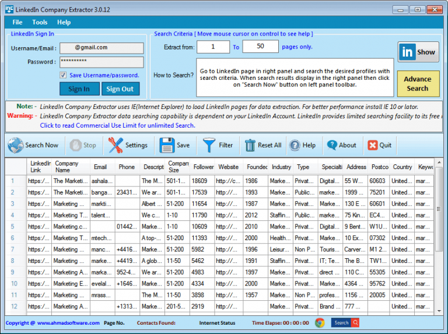Toggle Save Username/password checkbox

[x=63, y=75]
